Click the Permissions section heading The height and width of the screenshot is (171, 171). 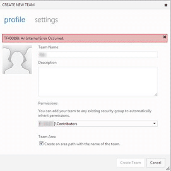[48, 103]
